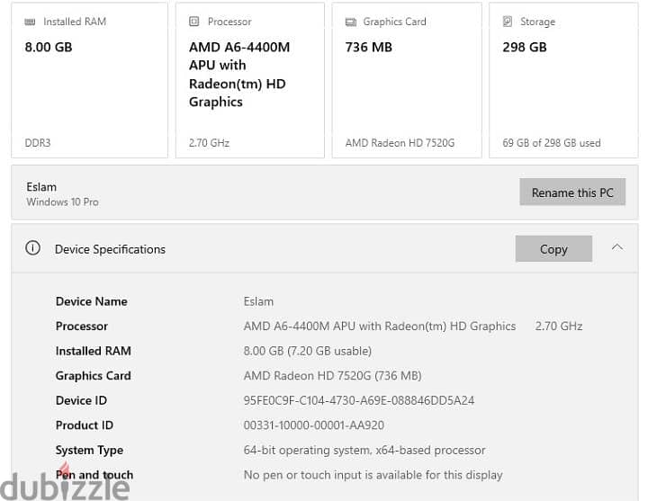648x501 pixels.
Task: Select the 2.70 GHz value in specifications row
Action: pyautogui.click(x=559, y=327)
